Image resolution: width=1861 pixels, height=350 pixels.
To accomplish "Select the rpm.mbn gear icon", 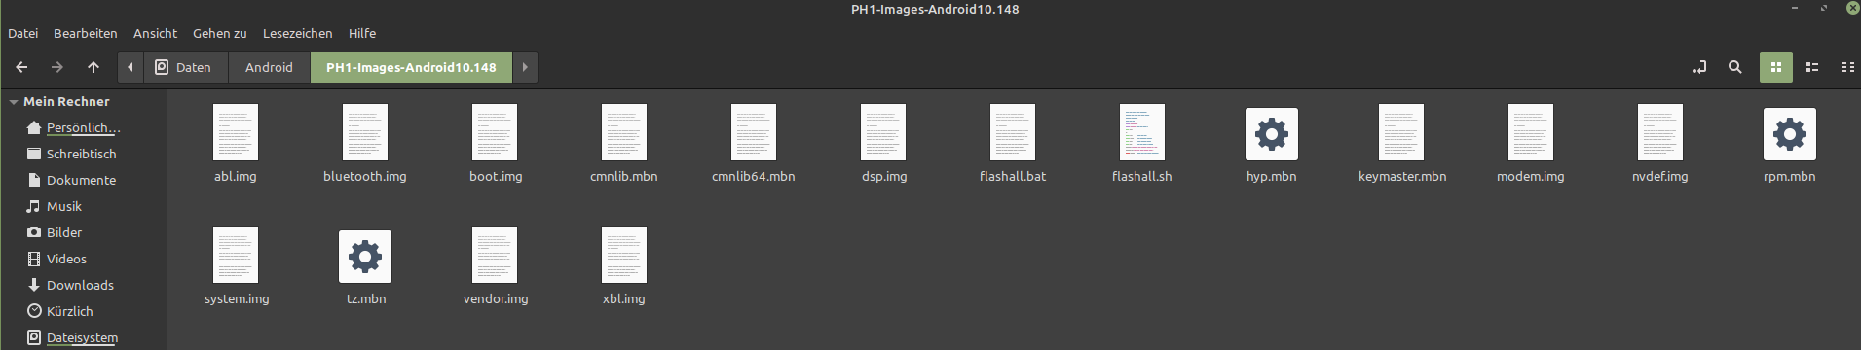I will pos(1790,134).
